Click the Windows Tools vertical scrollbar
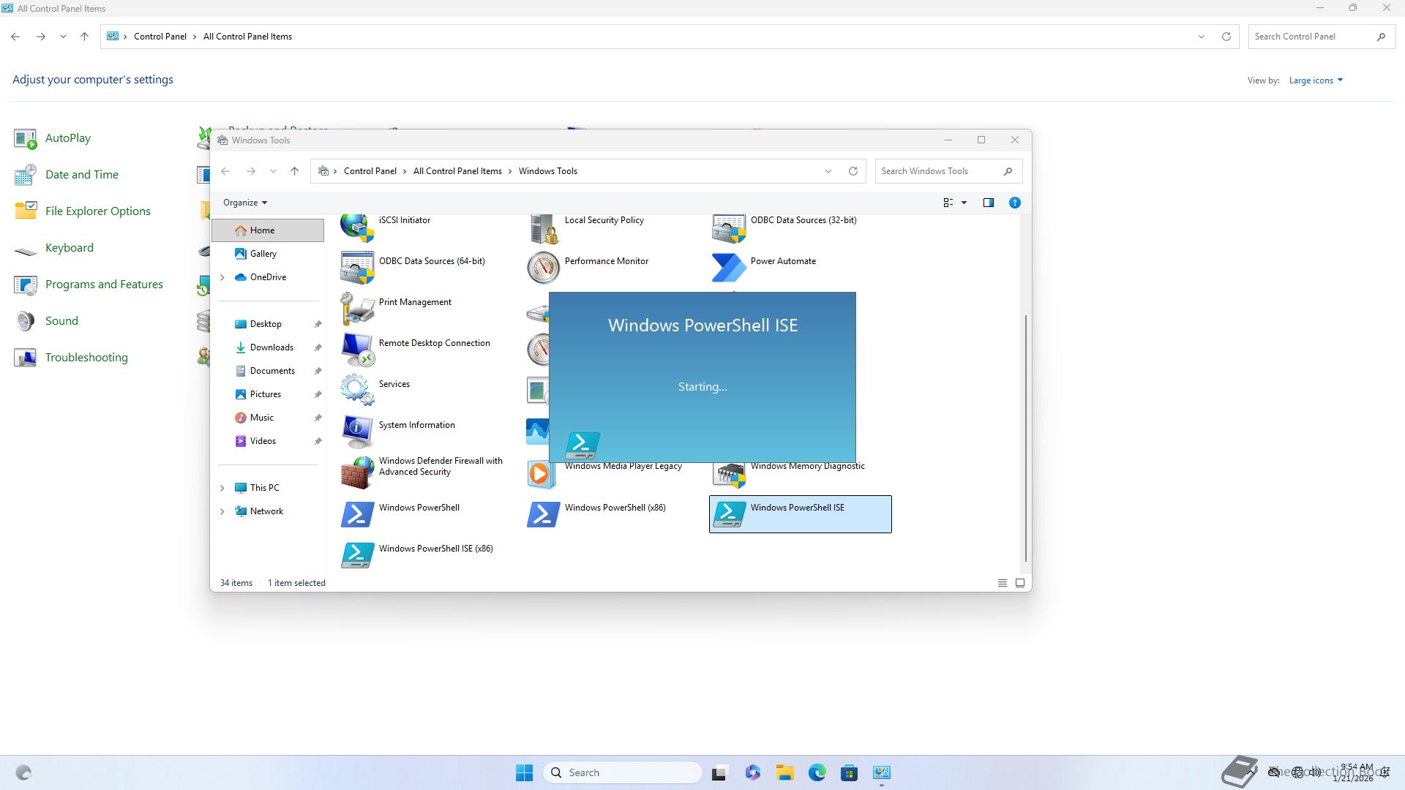The width and height of the screenshot is (1405, 790). 1026,439
